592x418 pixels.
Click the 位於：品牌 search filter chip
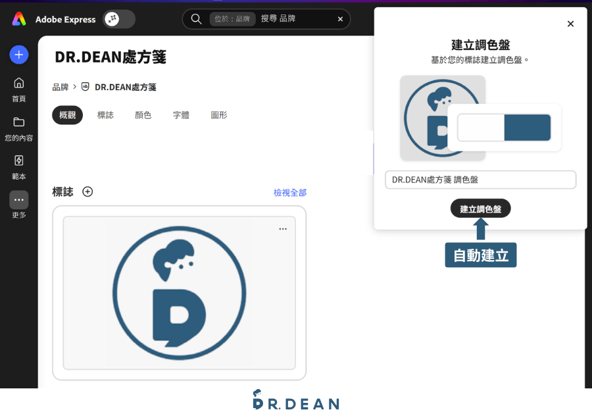232,19
